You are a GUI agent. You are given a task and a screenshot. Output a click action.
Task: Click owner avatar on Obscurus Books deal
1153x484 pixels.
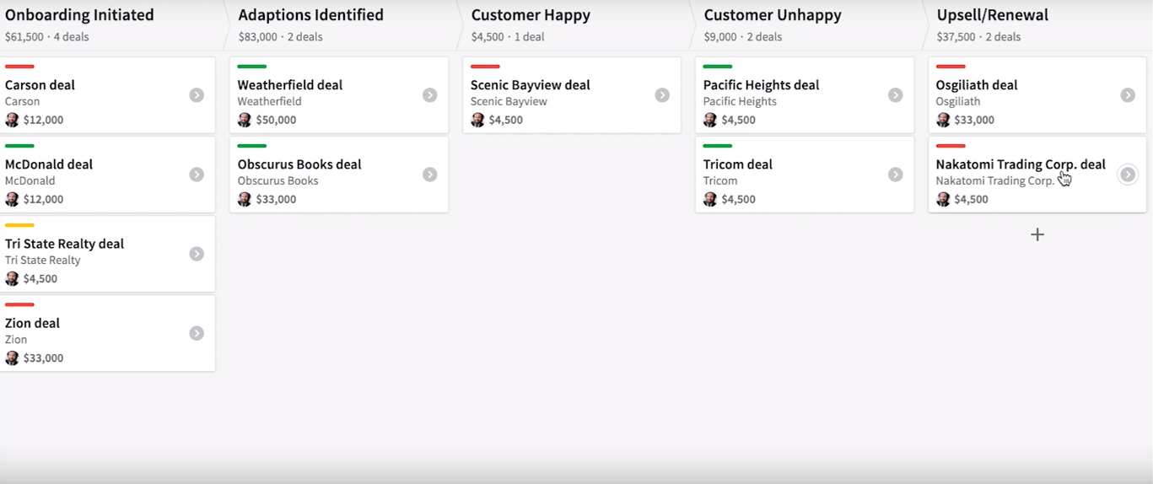[x=245, y=199]
